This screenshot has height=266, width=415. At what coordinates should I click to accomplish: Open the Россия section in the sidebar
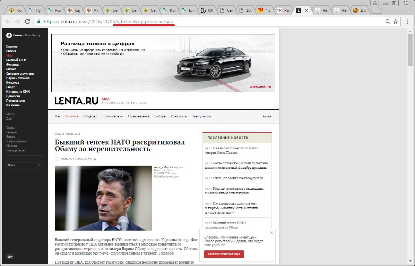[x=11, y=51]
